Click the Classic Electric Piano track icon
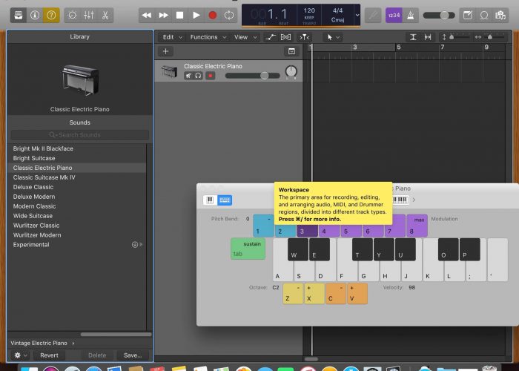This screenshot has height=371, width=519. coord(169,71)
